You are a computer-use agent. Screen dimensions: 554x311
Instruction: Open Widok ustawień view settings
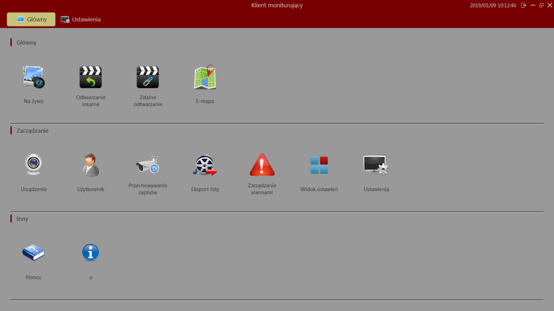point(319,165)
